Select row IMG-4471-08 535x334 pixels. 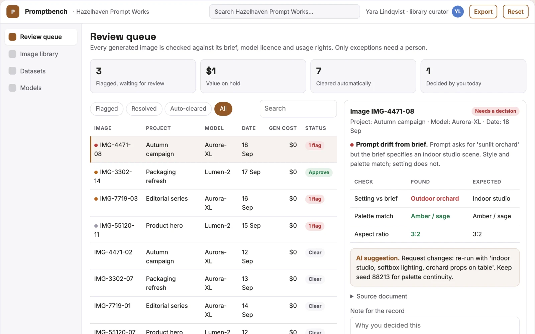pyautogui.click(x=213, y=149)
